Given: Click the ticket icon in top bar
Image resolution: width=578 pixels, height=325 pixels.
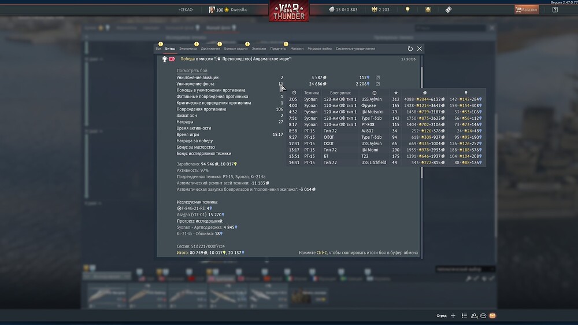Looking at the screenshot, I should (x=449, y=10).
